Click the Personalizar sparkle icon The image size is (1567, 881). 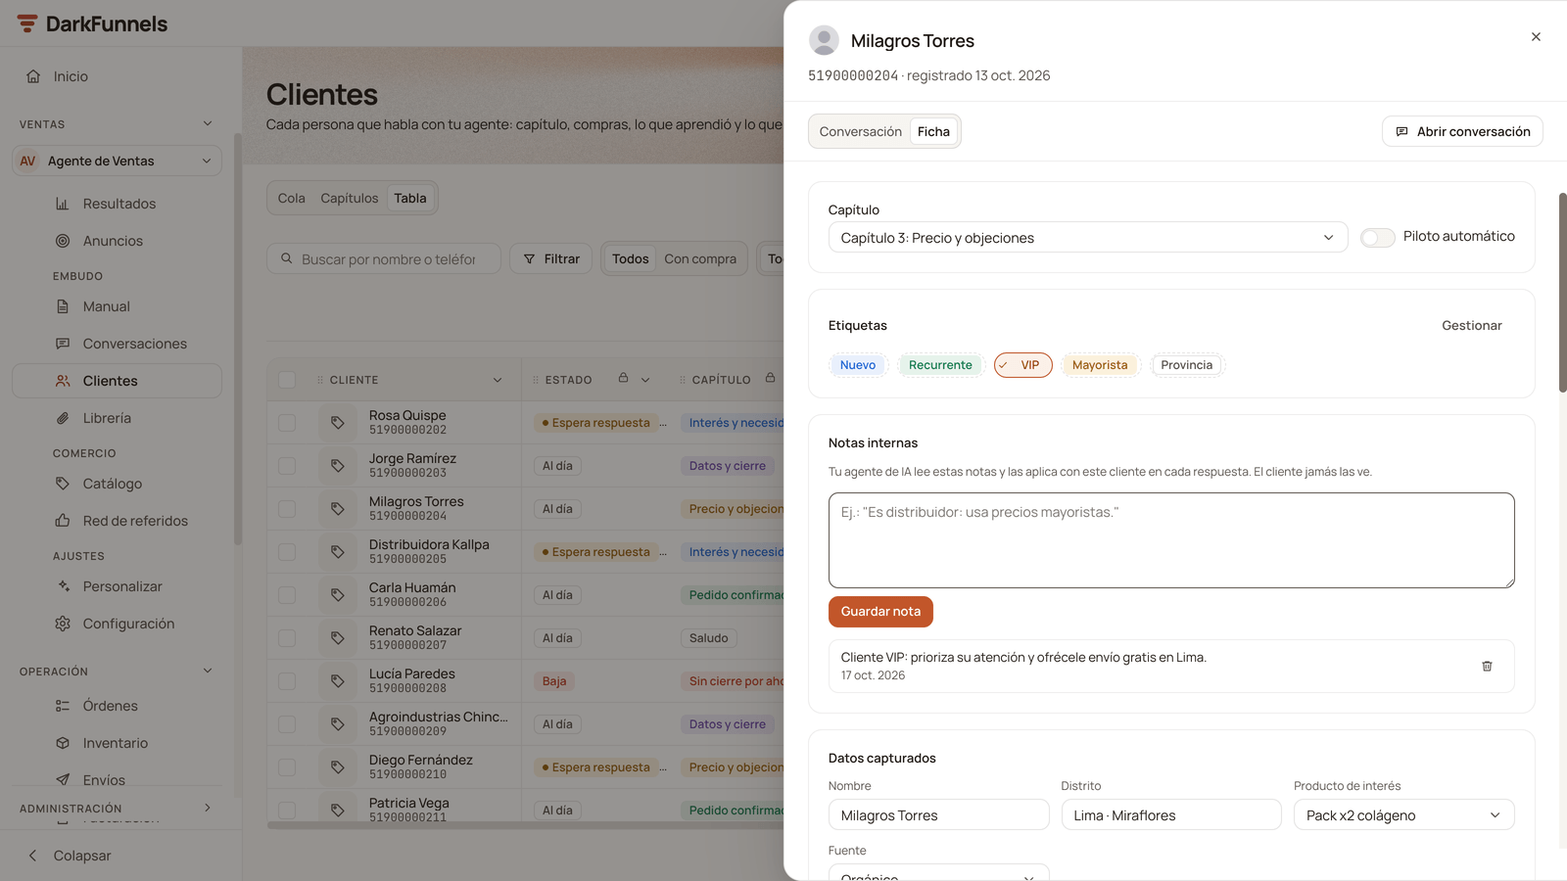[63, 586]
